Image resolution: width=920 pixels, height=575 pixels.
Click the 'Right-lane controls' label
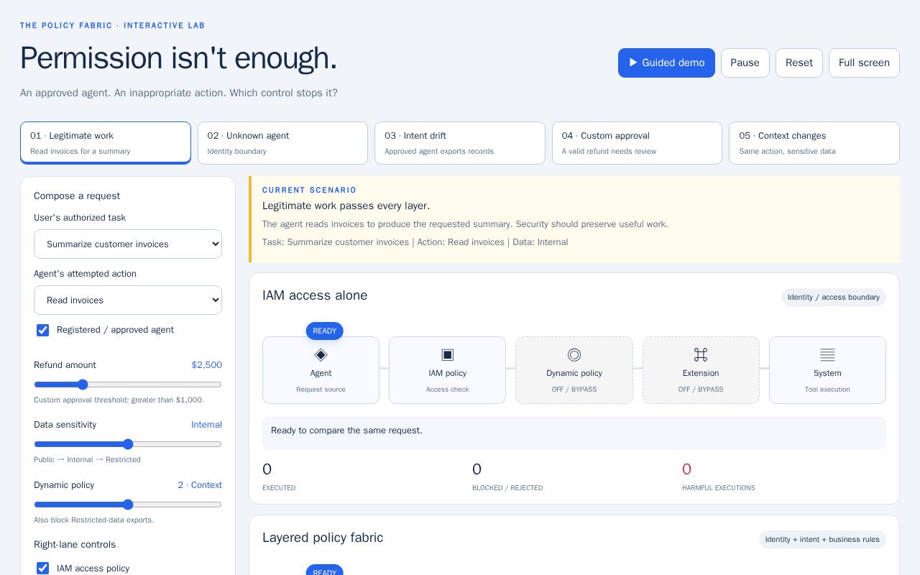[x=75, y=545]
